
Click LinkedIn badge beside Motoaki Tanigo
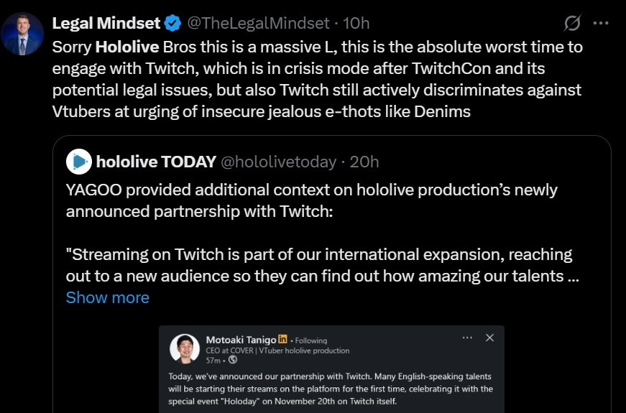tap(282, 340)
